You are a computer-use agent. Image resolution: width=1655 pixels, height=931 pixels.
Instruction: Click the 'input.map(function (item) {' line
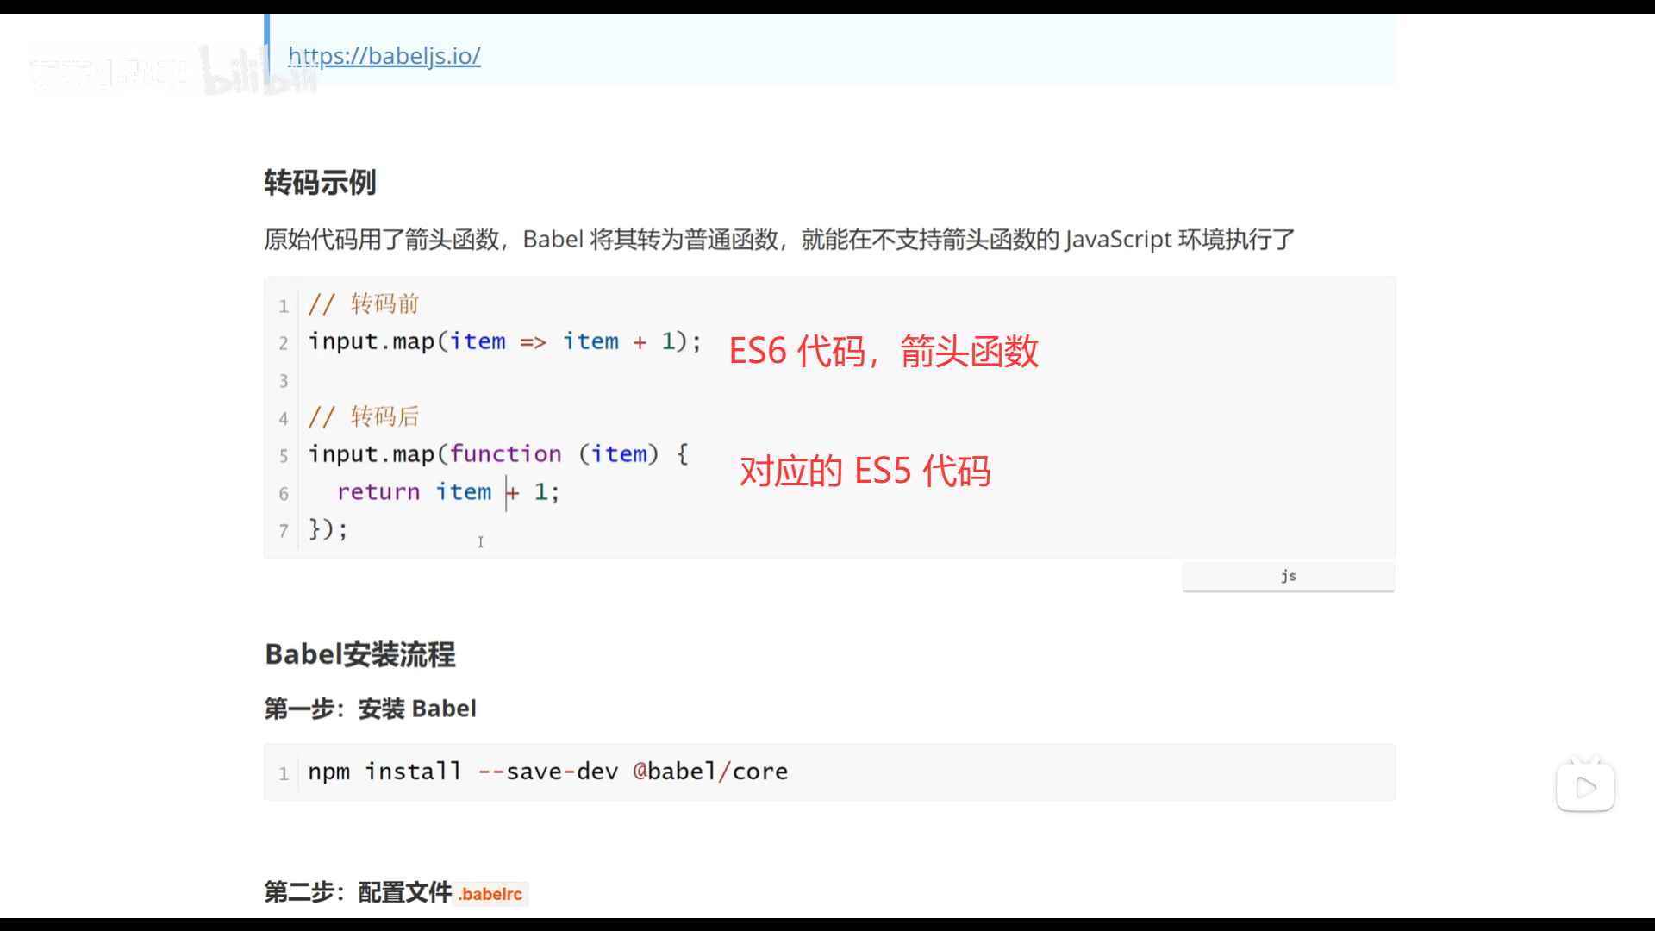[x=498, y=454]
